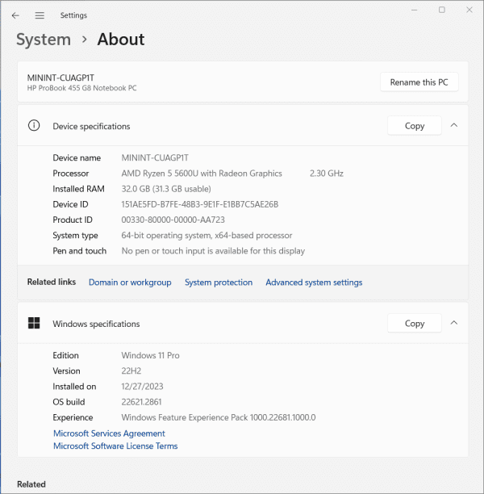Collapse the Windows specifications section
Screen dimensions: 484x494
point(454,323)
